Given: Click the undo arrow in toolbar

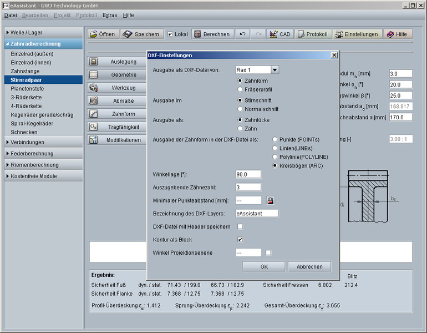Looking at the screenshot, I should pyautogui.click(x=242, y=34).
